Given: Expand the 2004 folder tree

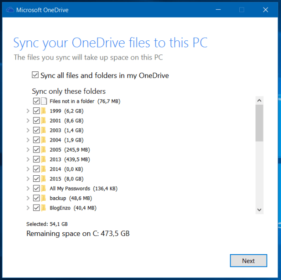Looking at the screenshot, I should tap(28, 140).
